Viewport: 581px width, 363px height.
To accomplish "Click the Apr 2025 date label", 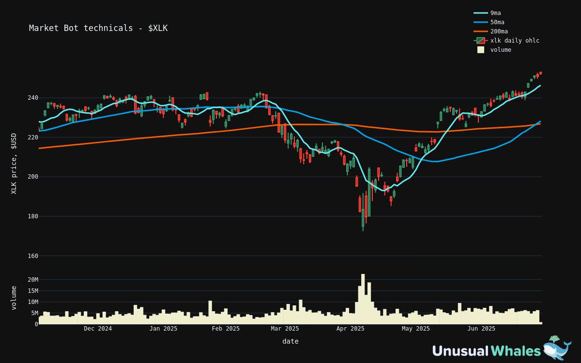I will (x=351, y=329).
